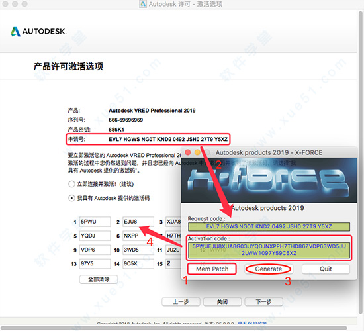The width and height of the screenshot is (364, 331).
Task: Click the horizontal scrollbar at the window bottom
Action: pyautogui.click(x=173, y=328)
